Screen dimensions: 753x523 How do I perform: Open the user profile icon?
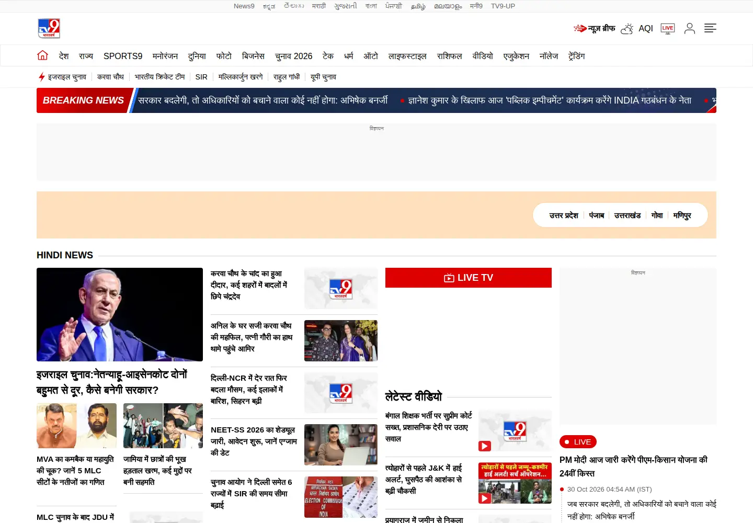[x=690, y=28]
